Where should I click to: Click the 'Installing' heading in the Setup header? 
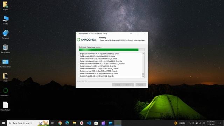[103, 37]
